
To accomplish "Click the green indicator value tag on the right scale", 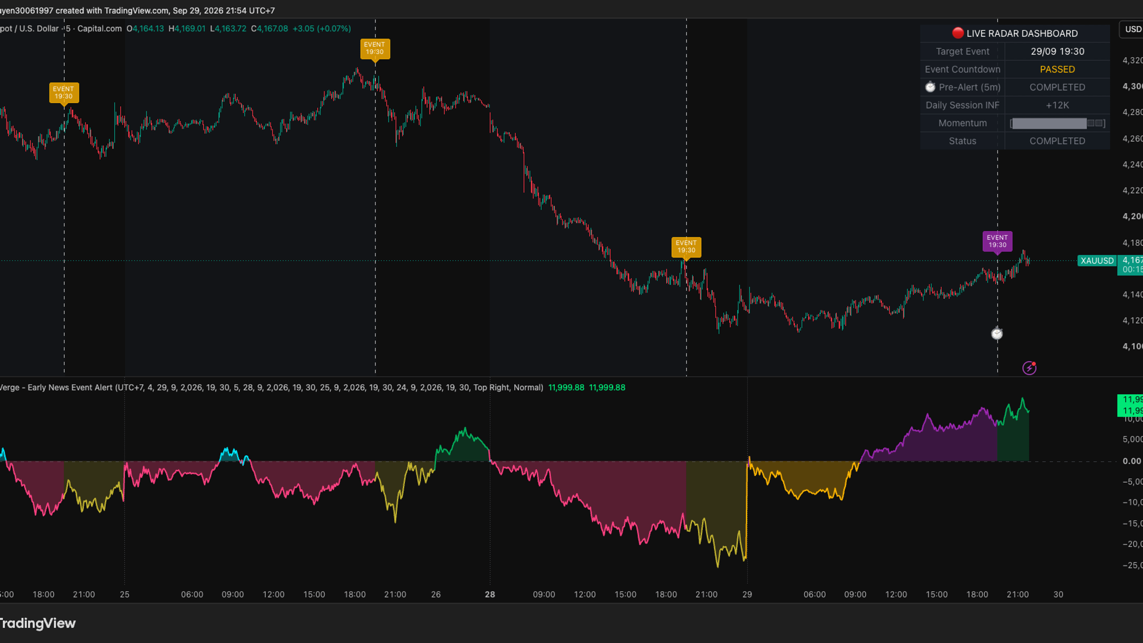I will pyautogui.click(x=1130, y=405).
